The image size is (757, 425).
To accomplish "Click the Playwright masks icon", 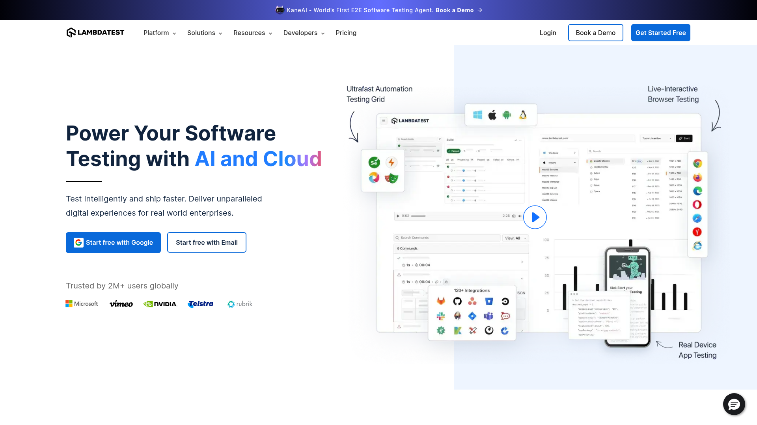I will point(392,178).
